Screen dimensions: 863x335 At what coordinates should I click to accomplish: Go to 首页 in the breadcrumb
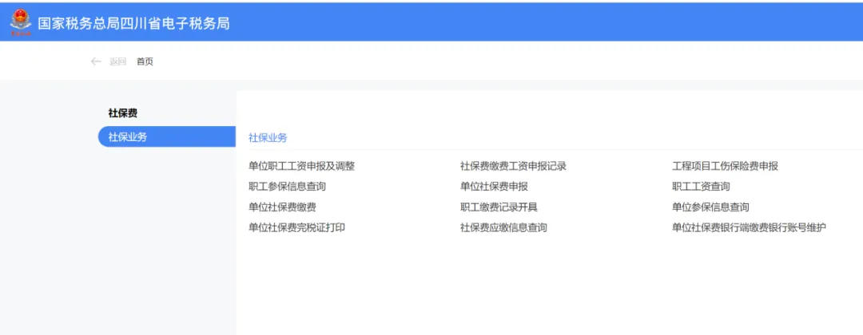click(x=145, y=62)
